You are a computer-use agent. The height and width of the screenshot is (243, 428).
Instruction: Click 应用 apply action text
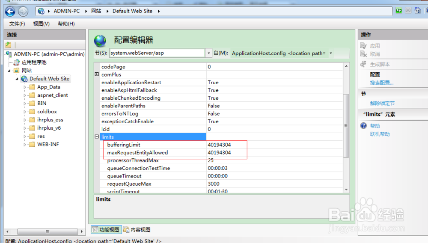pos(375,46)
